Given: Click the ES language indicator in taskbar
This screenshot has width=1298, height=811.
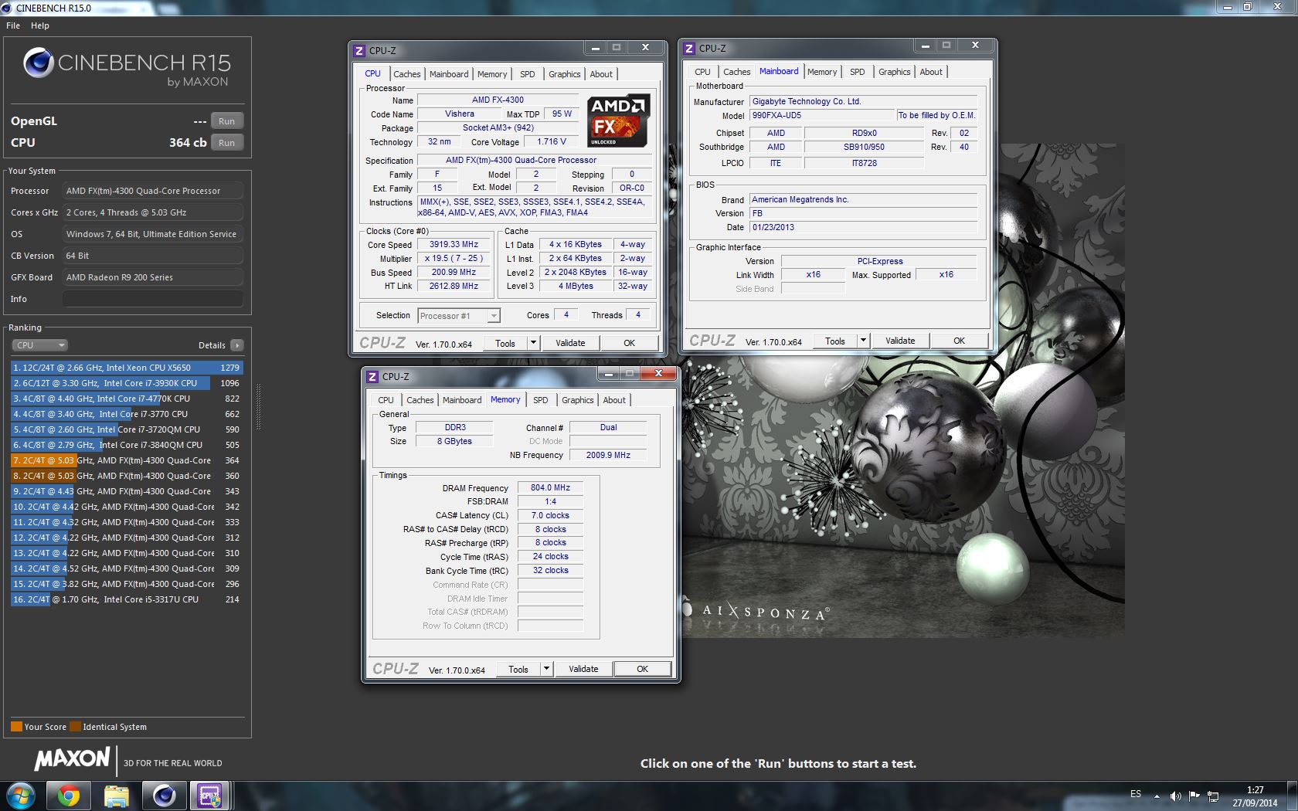Looking at the screenshot, I should (1135, 794).
